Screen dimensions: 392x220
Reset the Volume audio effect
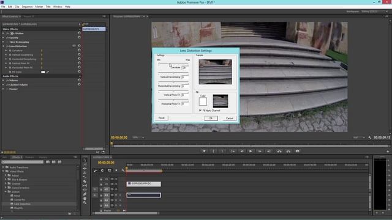pyautogui.click(x=79, y=80)
